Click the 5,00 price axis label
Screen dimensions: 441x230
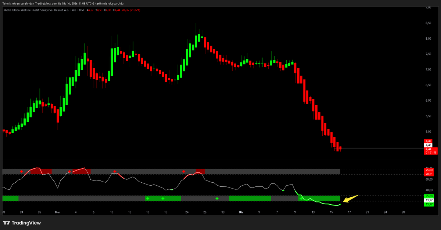(x=429, y=131)
